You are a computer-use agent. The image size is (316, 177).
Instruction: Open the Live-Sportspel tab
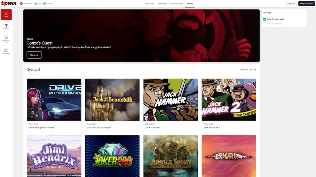176,3
